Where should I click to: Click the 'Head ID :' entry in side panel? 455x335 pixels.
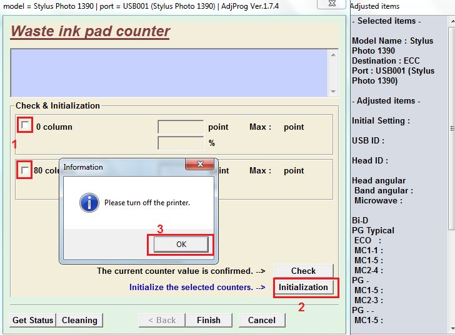point(370,160)
